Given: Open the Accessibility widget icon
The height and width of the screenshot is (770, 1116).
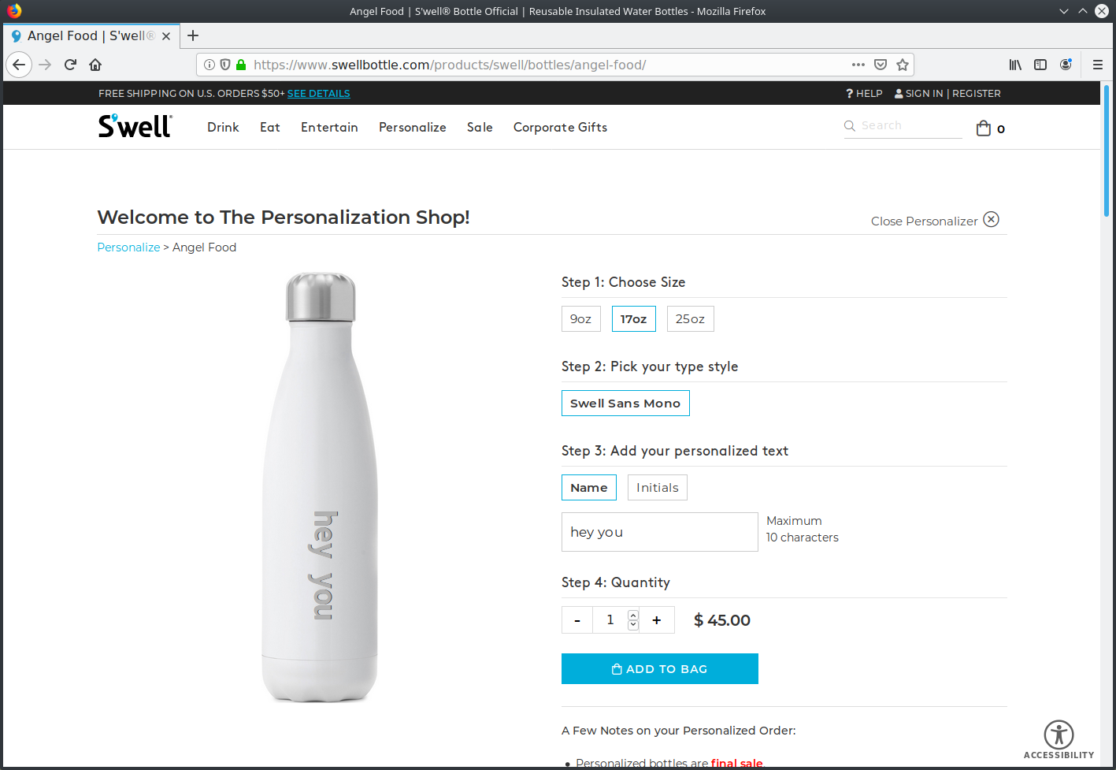Looking at the screenshot, I should pyautogui.click(x=1059, y=735).
